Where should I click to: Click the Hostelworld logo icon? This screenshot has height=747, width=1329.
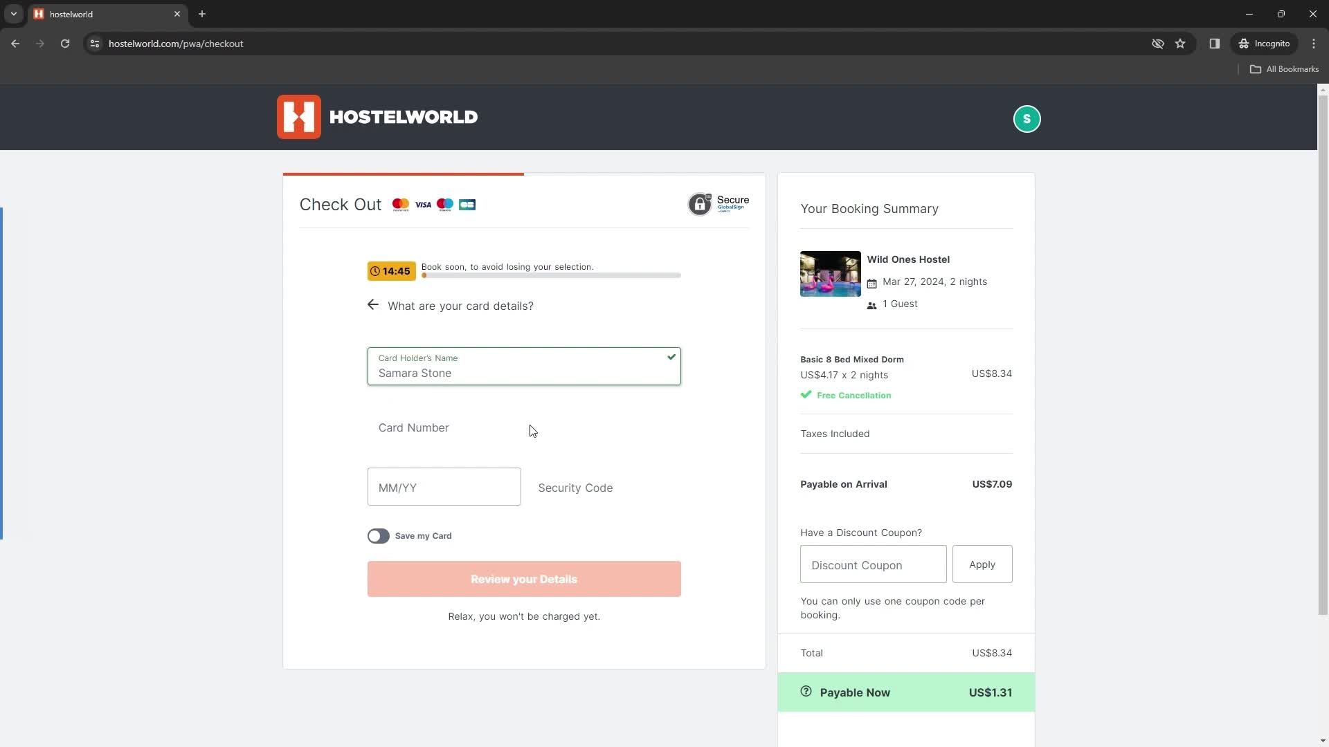click(298, 117)
